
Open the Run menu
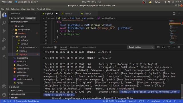pyautogui.click(x=33, y=9)
